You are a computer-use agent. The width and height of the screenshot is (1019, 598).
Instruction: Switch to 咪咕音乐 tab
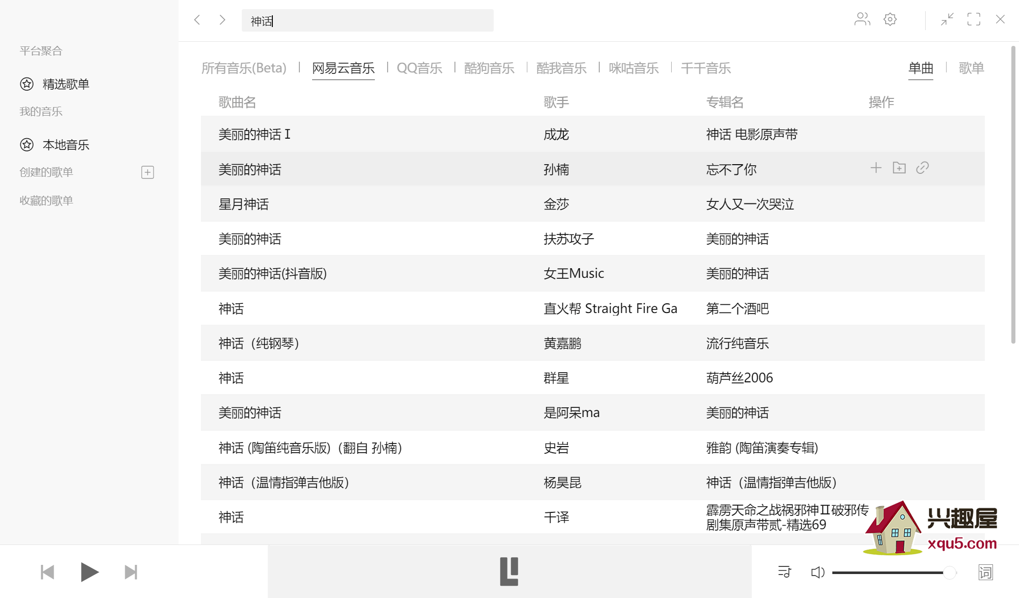click(x=633, y=68)
